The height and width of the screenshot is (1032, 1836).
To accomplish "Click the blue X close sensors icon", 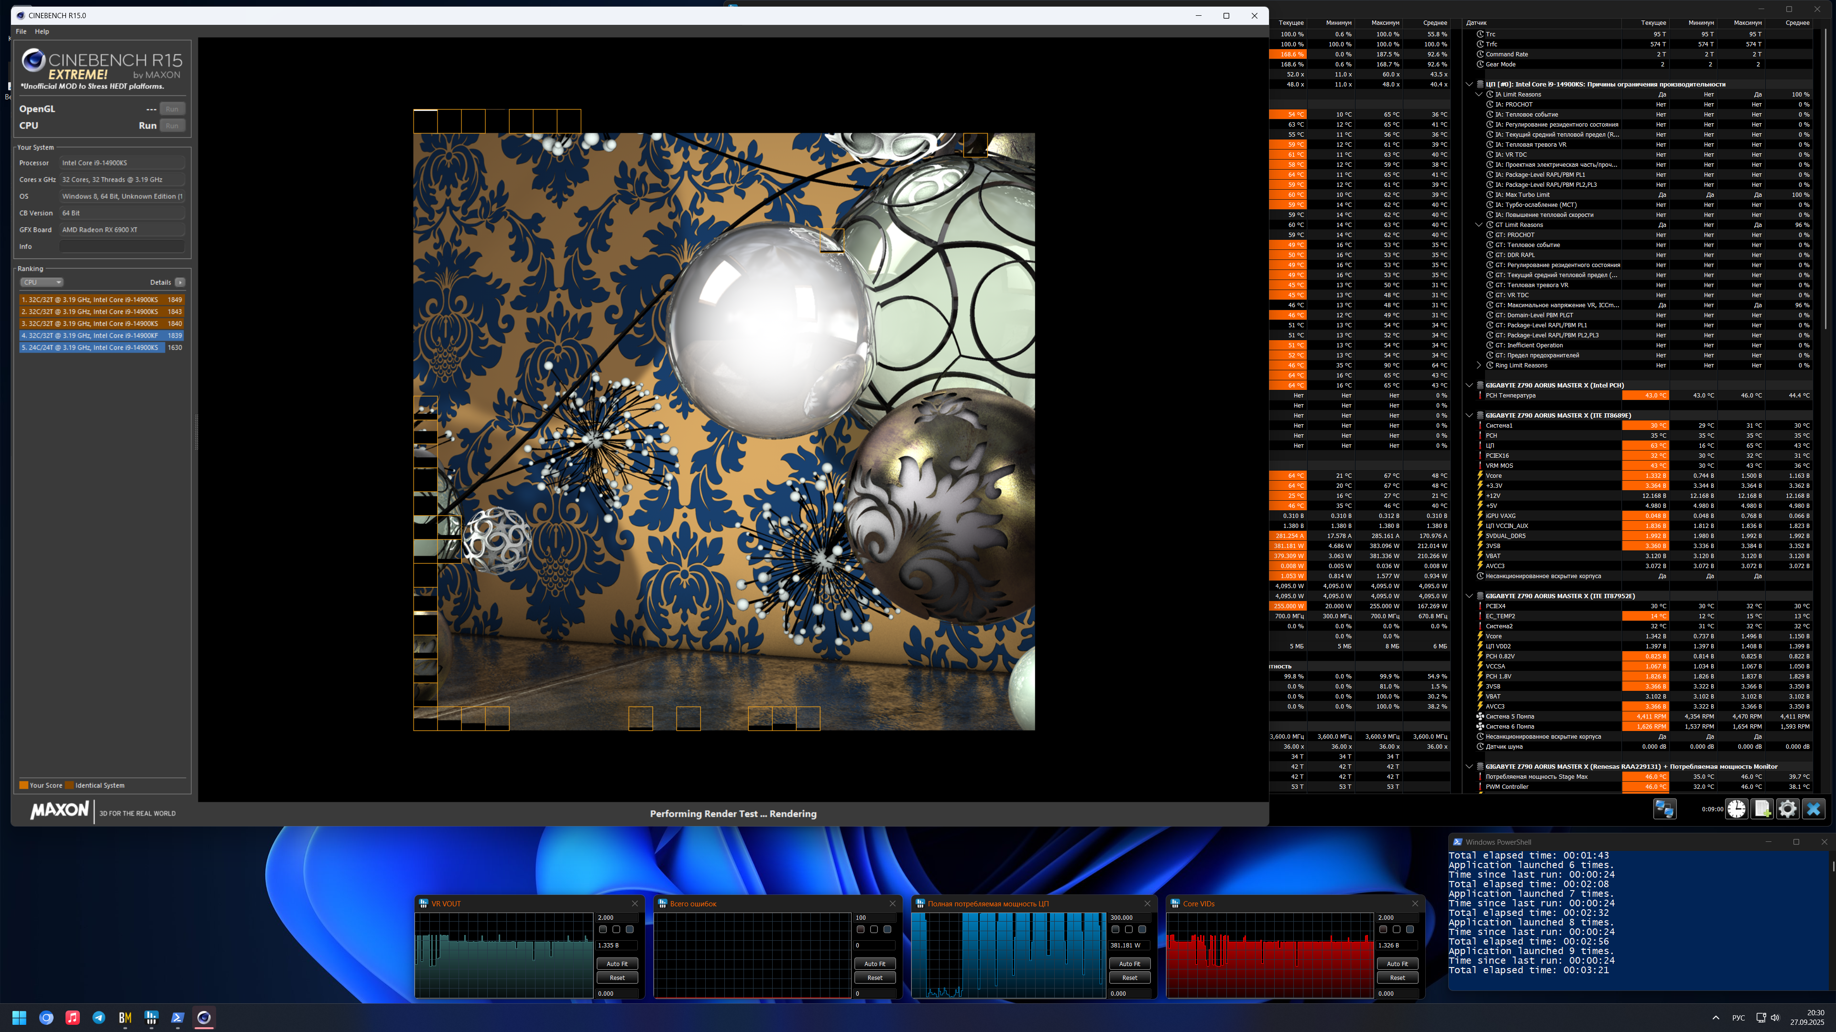I will tap(1813, 809).
